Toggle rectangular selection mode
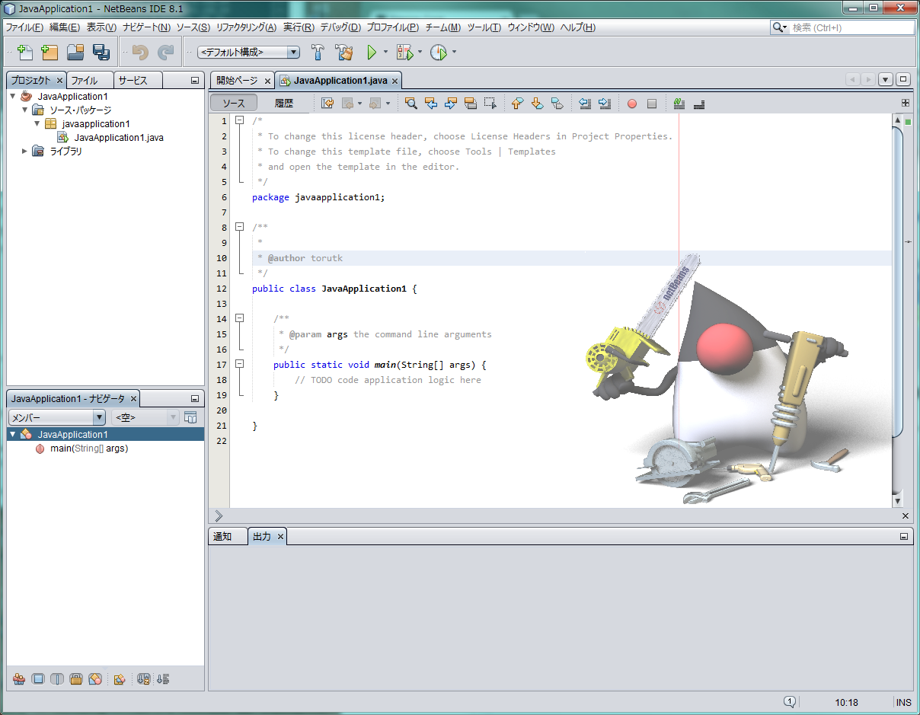Viewport: 920px width, 715px height. [x=490, y=104]
